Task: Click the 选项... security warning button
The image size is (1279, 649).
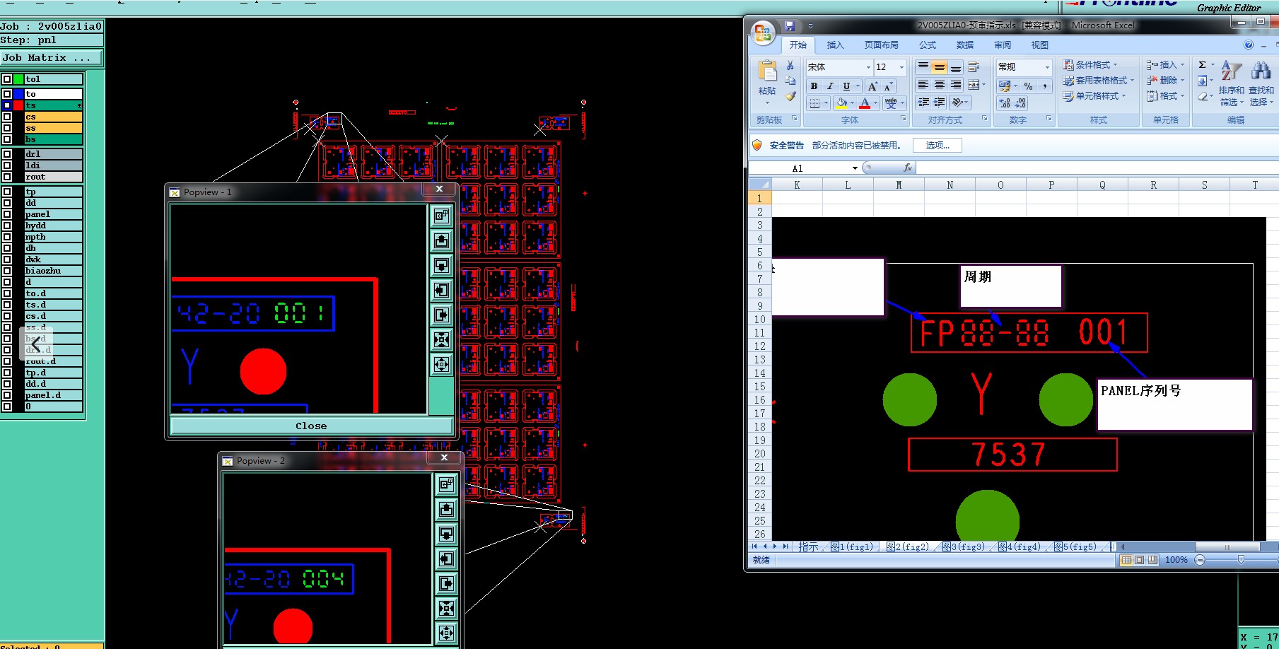Action: tap(938, 146)
